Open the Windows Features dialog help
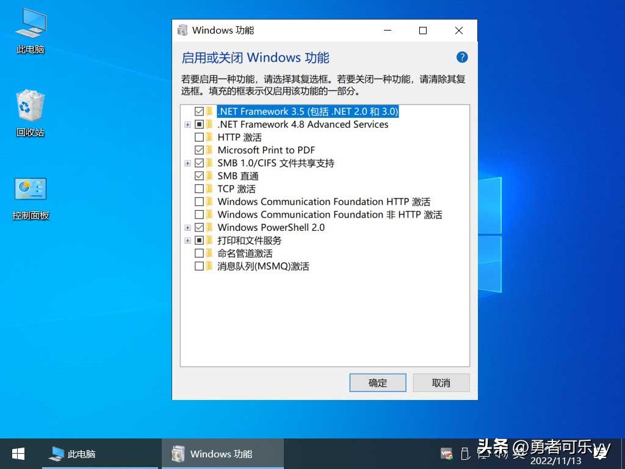The width and height of the screenshot is (625, 469). tap(462, 57)
